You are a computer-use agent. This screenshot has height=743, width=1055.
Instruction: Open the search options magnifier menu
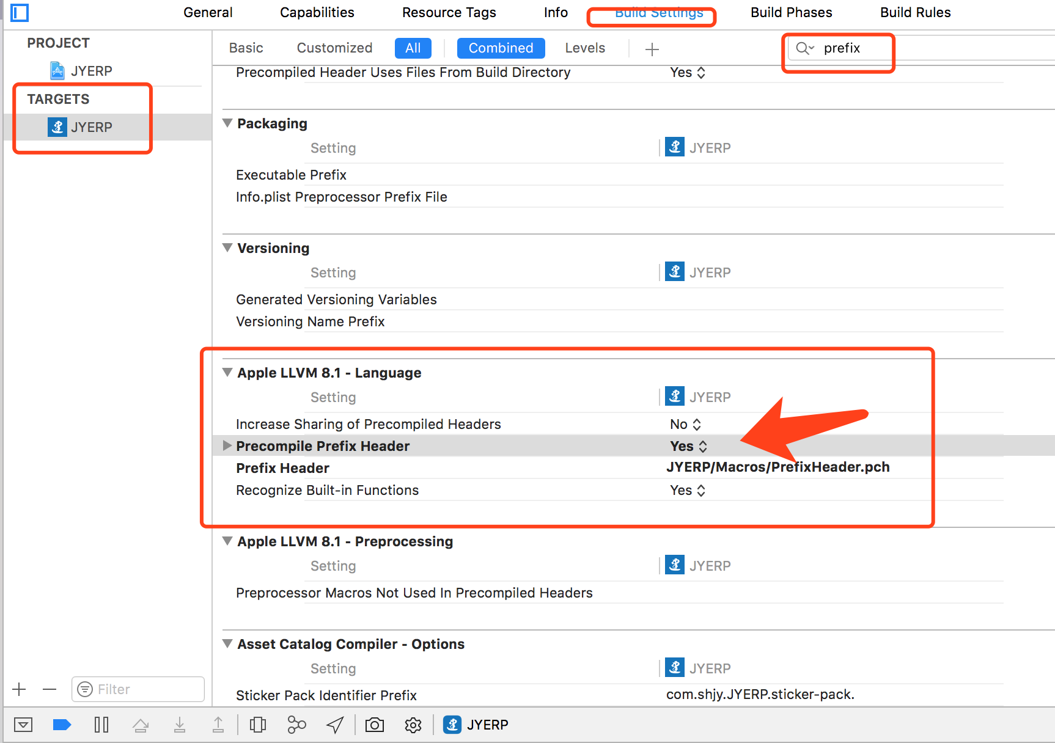tap(805, 48)
